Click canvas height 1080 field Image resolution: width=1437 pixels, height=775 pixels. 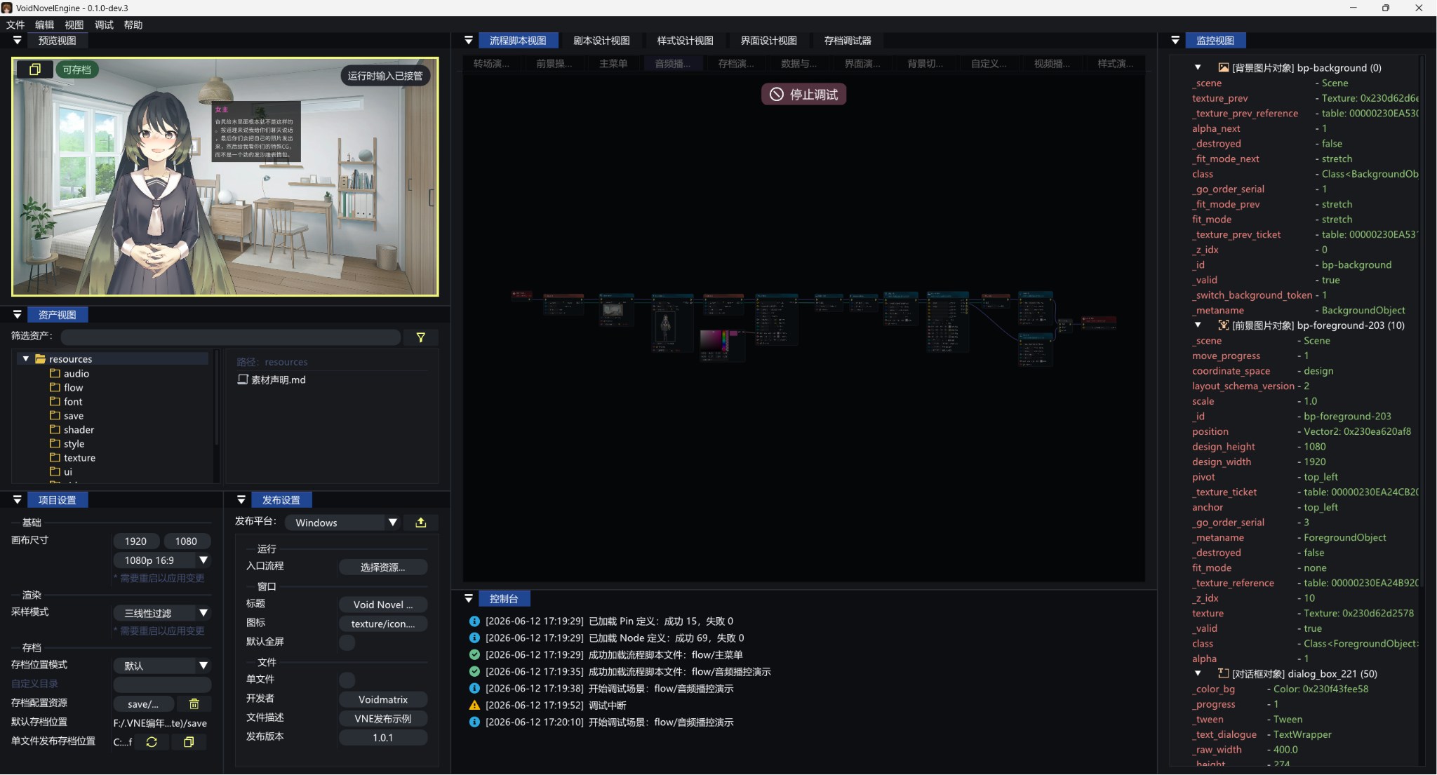186,541
